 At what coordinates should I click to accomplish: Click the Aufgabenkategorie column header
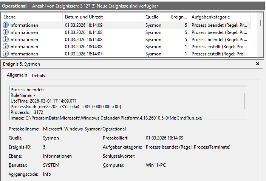coord(223,17)
